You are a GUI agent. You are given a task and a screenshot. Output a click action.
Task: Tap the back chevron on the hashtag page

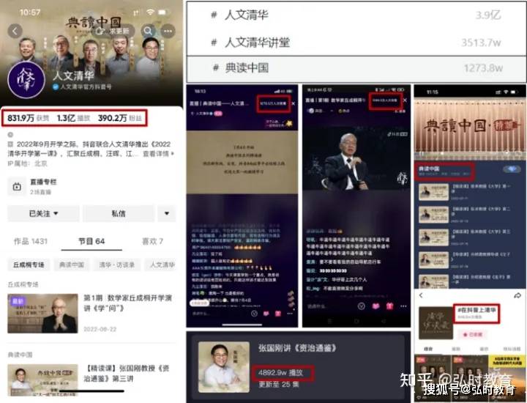click(x=422, y=295)
